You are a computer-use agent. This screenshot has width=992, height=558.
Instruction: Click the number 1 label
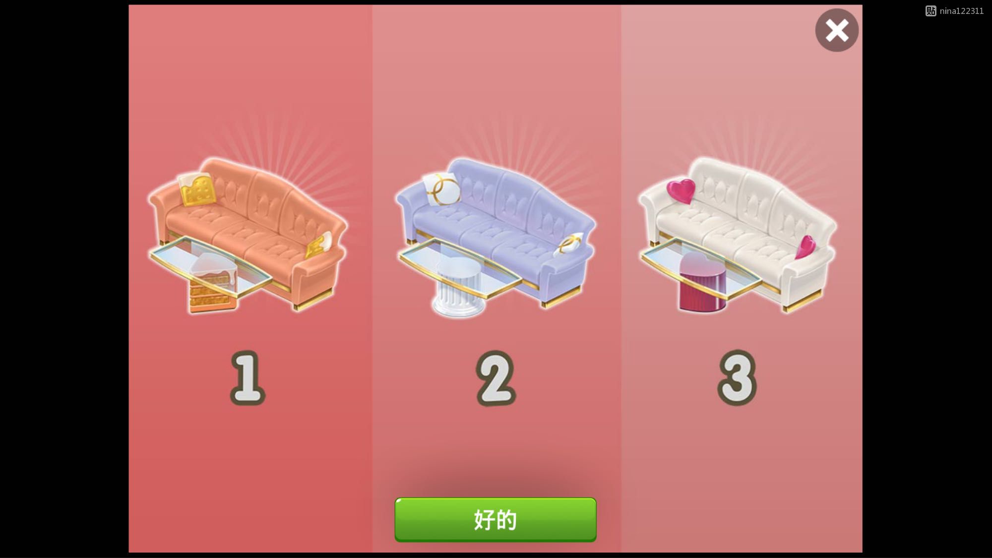tap(248, 378)
